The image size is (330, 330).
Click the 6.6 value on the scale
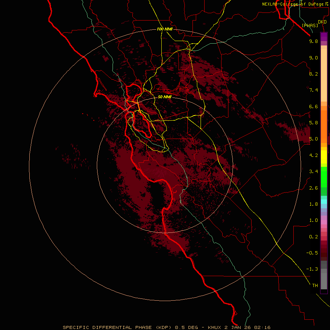click(313, 106)
